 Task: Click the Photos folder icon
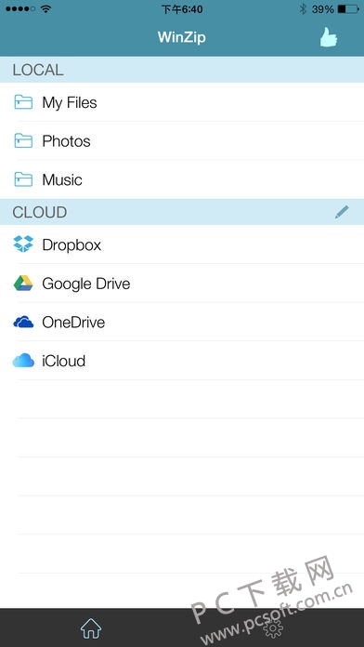click(23, 140)
